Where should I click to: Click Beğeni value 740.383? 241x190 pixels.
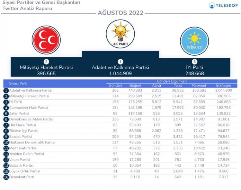pyautogui.click(x=135, y=90)
